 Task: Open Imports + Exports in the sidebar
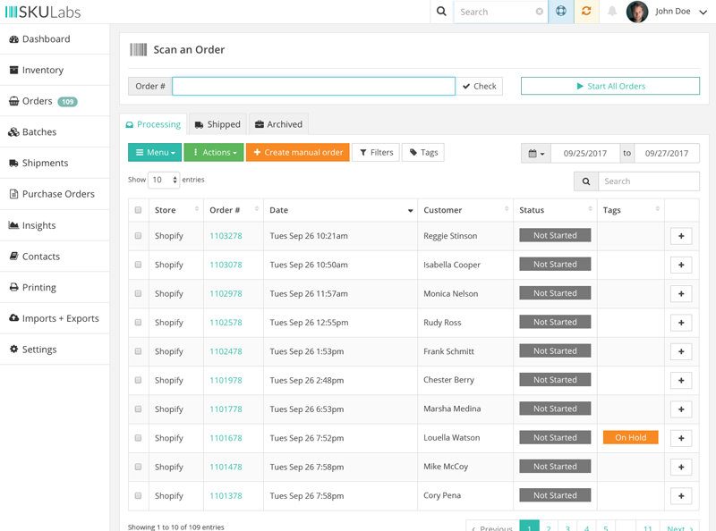click(x=55, y=318)
